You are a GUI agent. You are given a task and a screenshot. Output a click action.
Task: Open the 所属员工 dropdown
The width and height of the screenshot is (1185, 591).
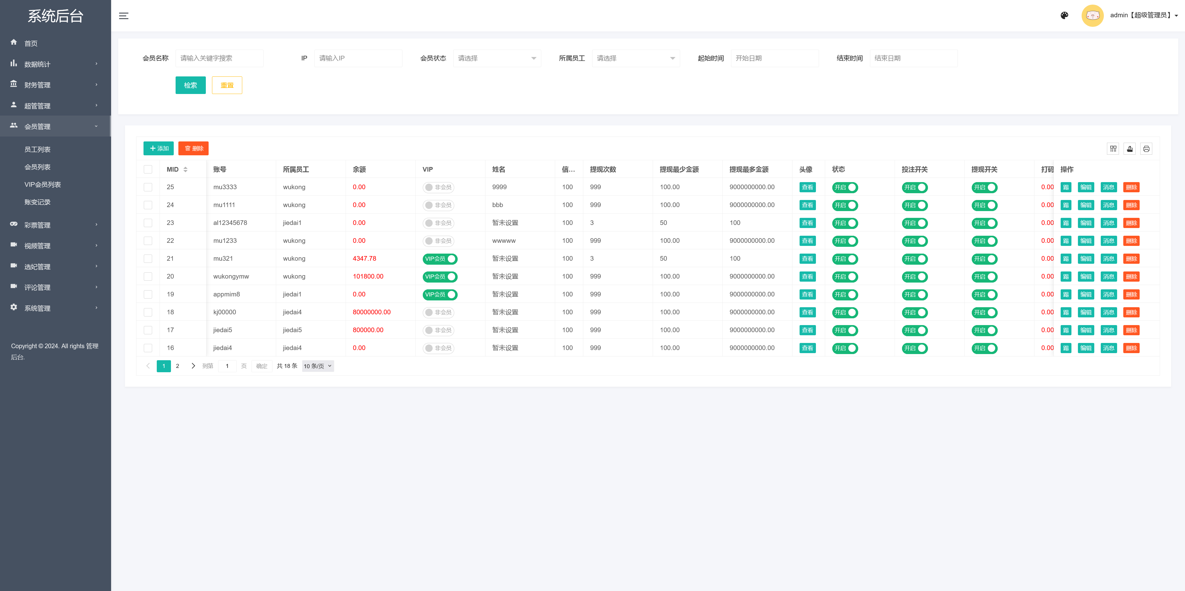pos(636,58)
